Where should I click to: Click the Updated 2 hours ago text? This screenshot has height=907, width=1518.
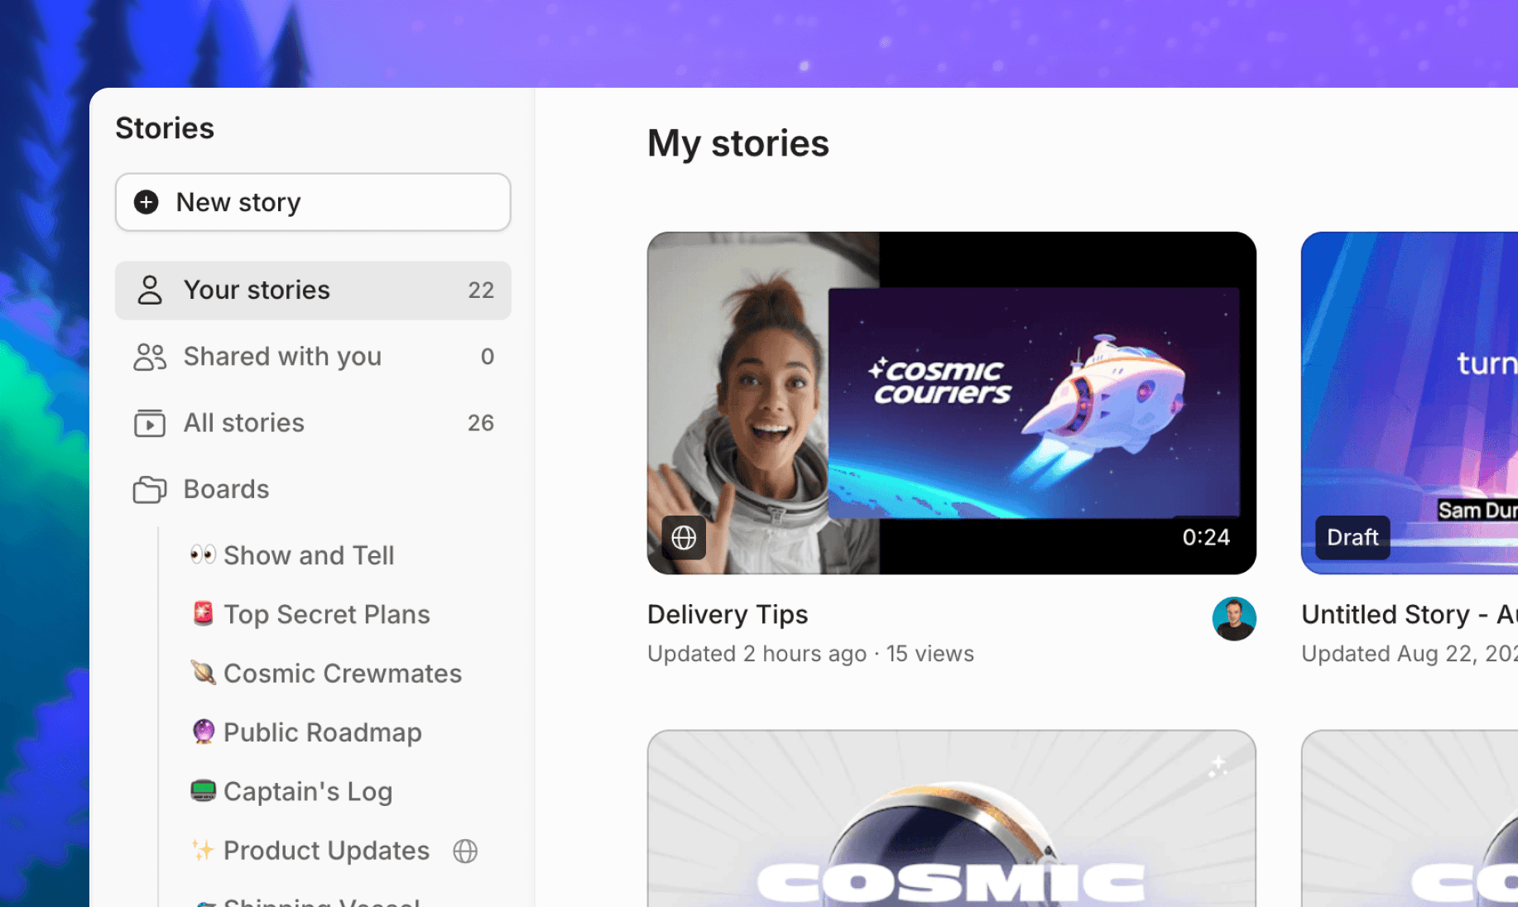[757, 654]
